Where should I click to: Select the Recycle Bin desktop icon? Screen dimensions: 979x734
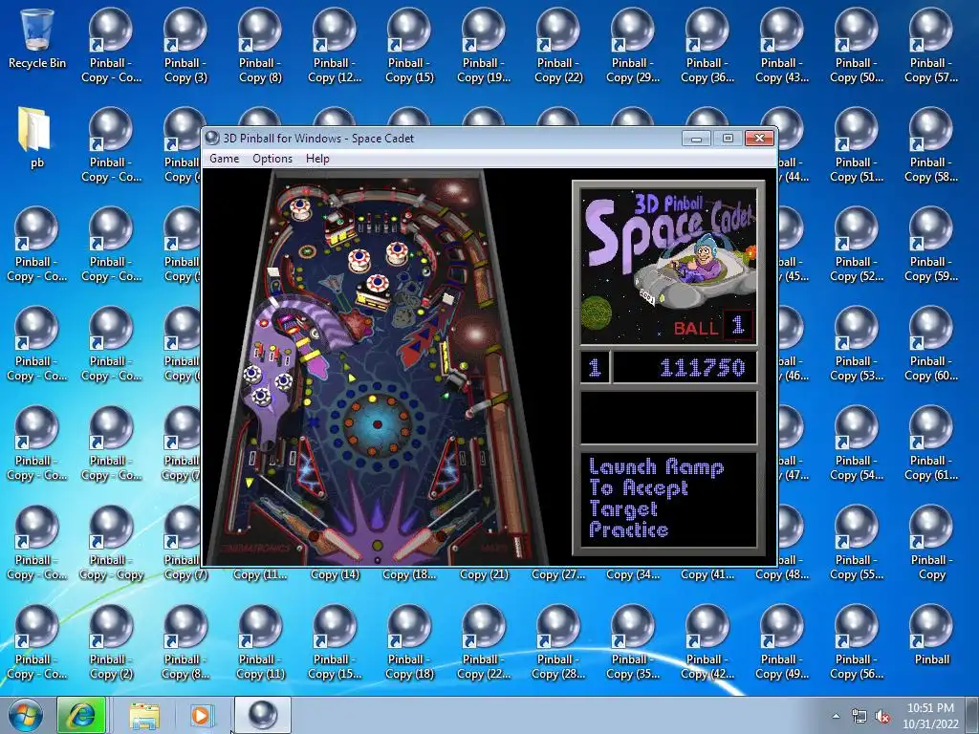pos(37,38)
